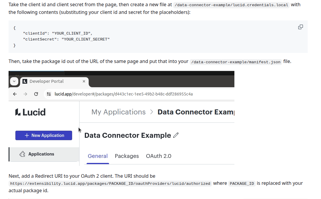Open the OAuth 2.0 tab
The width and height of the screenshot is (321, 199).
[x=159, y=156]
